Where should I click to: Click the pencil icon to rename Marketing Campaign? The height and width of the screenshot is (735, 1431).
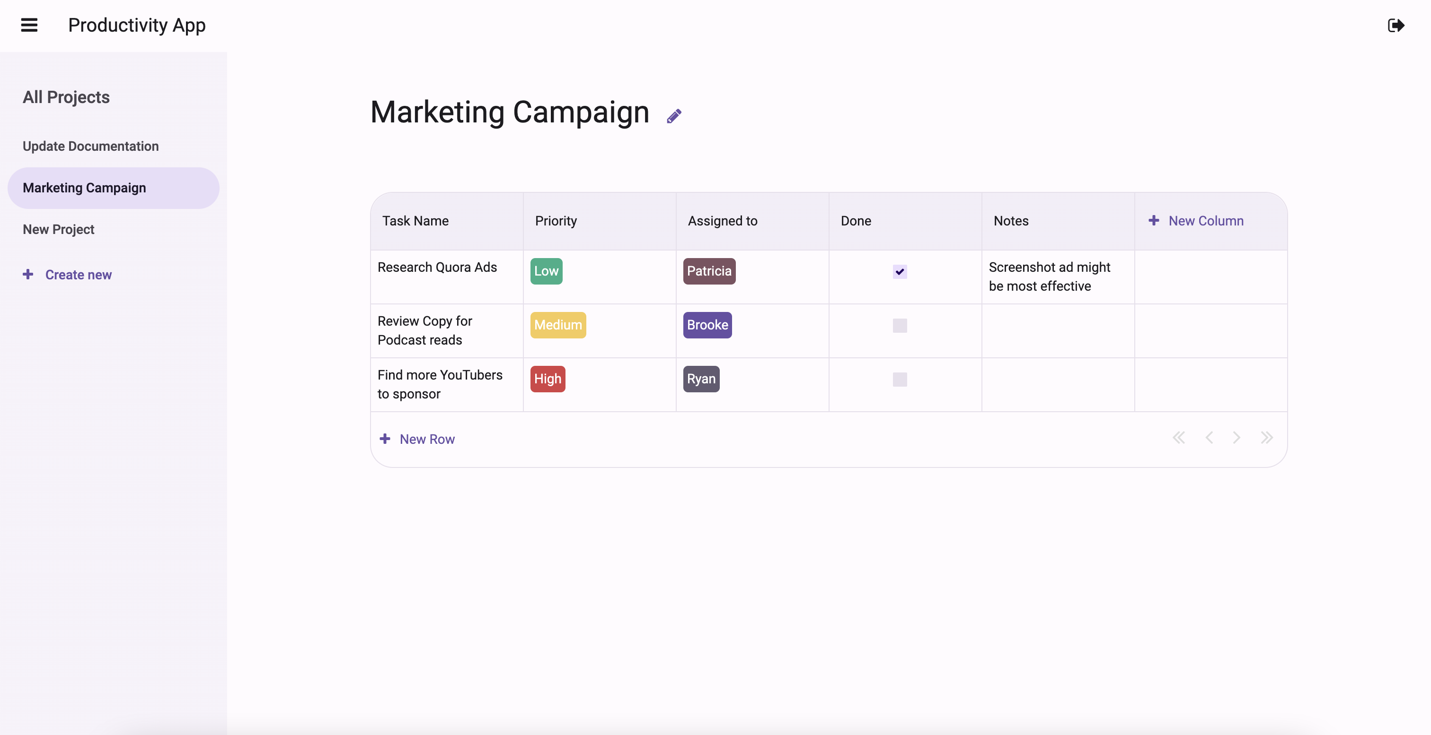click(674, 115)
